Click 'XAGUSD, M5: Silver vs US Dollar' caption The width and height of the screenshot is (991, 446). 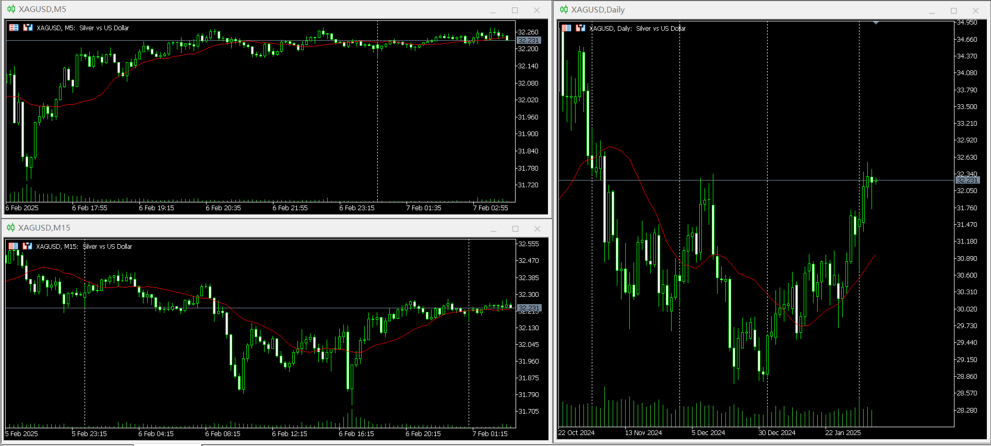(82, 28)
